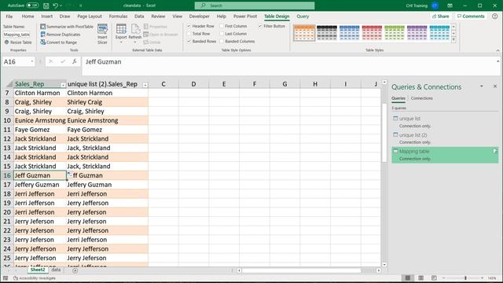Viewport: 503px width, 283px height.
Task: Toggle the AutoSave switch
Action: point(32,6)
